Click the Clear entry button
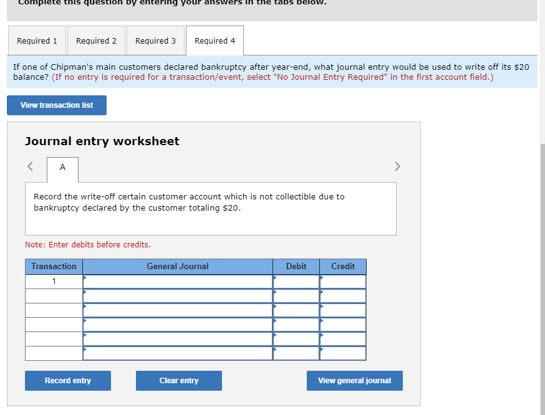Viewport: 545px width, 415px height. pyautogui.click(x=179, y=381)
